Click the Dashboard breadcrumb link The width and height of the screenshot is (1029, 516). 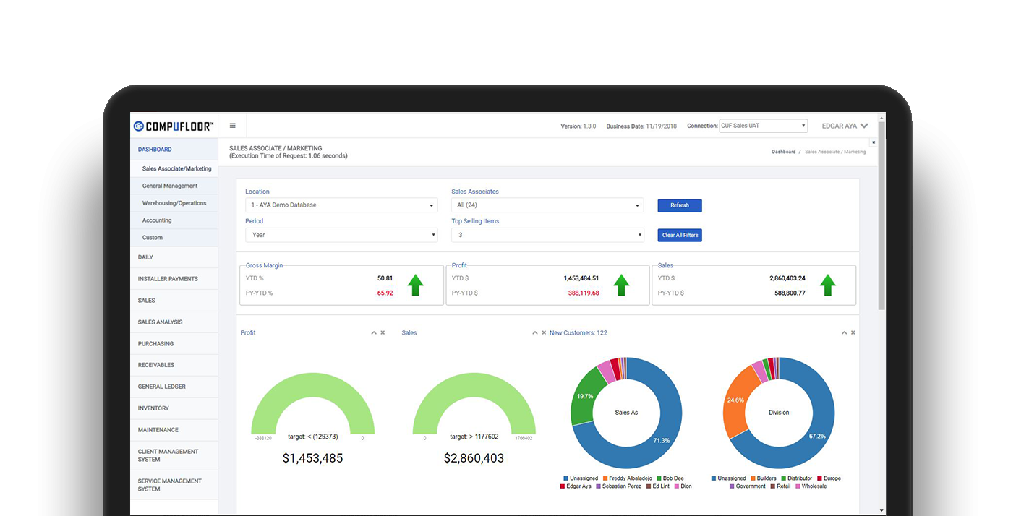coord(783,152)
